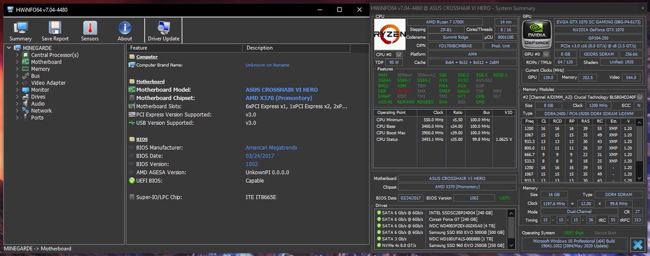This screenshot has height=256, width=650.
Task: Open the Sensors thermometer icon
Action: [x=90, y=28]
